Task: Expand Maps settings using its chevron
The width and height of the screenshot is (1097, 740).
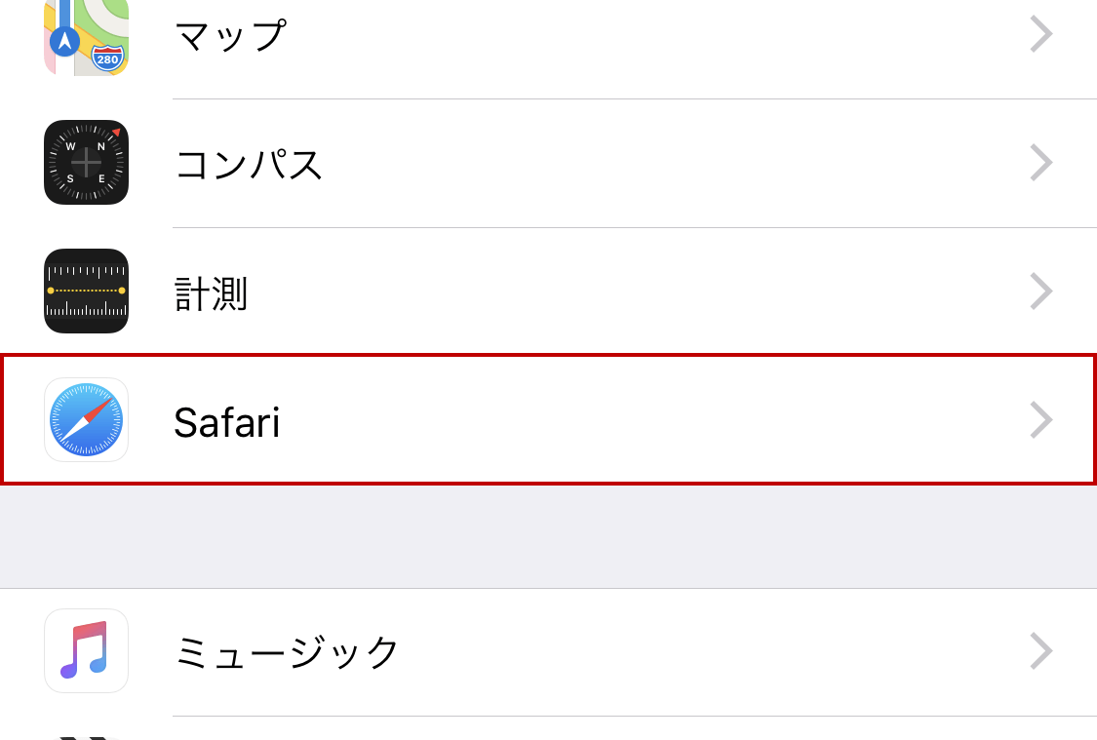Action: [1040, 34]
